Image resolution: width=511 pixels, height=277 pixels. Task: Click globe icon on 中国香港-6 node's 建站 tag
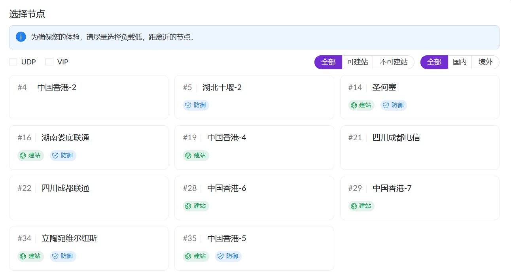tap(188, 206)
